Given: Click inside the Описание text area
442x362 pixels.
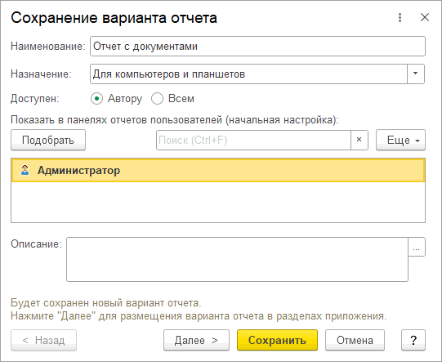Looking at the screenshot, I should click(238, 259).
